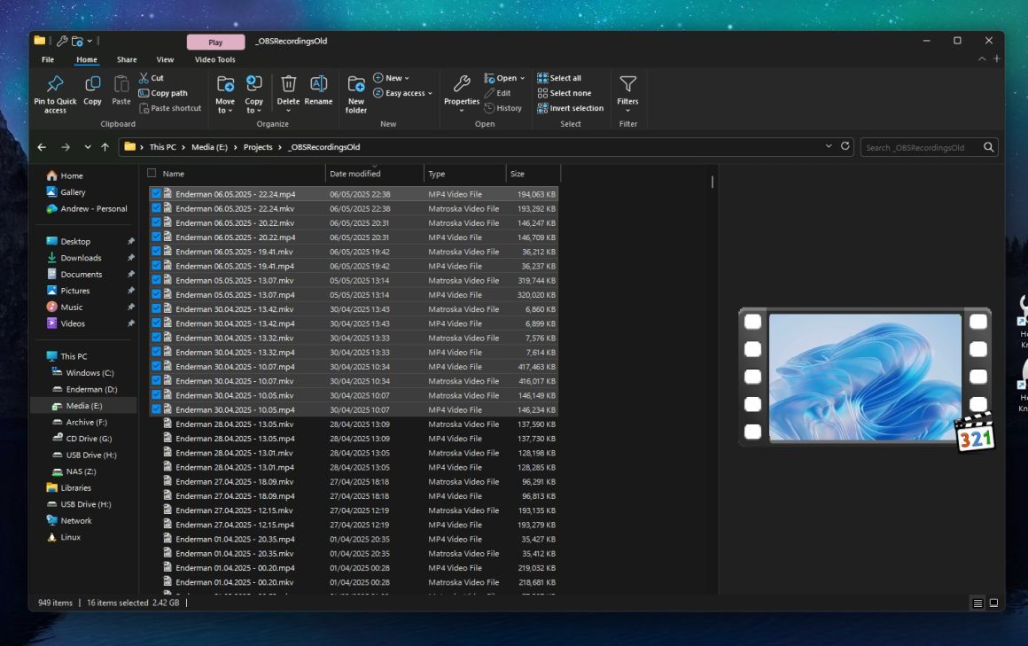Screen dimensions: 1028x646
Task: Switch to large thumbnails view icon
Action: [x=994, y=603]
